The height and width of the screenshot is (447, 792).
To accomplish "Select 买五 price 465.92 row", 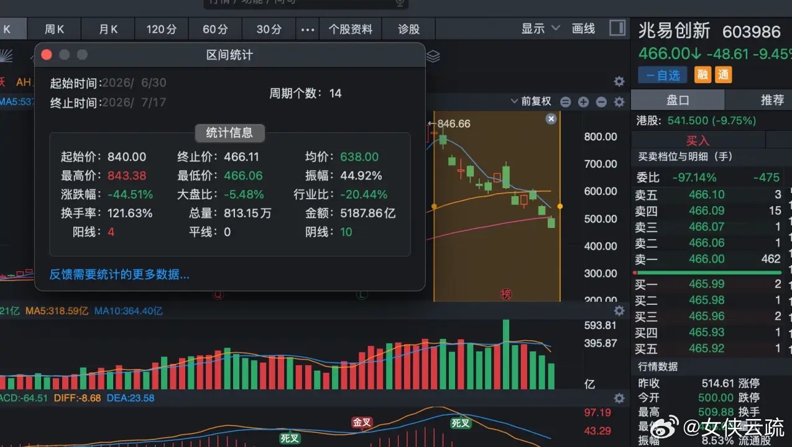I will coord(709,348).
